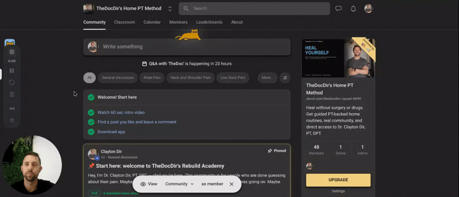The image size is (459, 197).
Task: Open the skool.com/thedocdirs-squad-8849 link
Action: click(333, 99)
